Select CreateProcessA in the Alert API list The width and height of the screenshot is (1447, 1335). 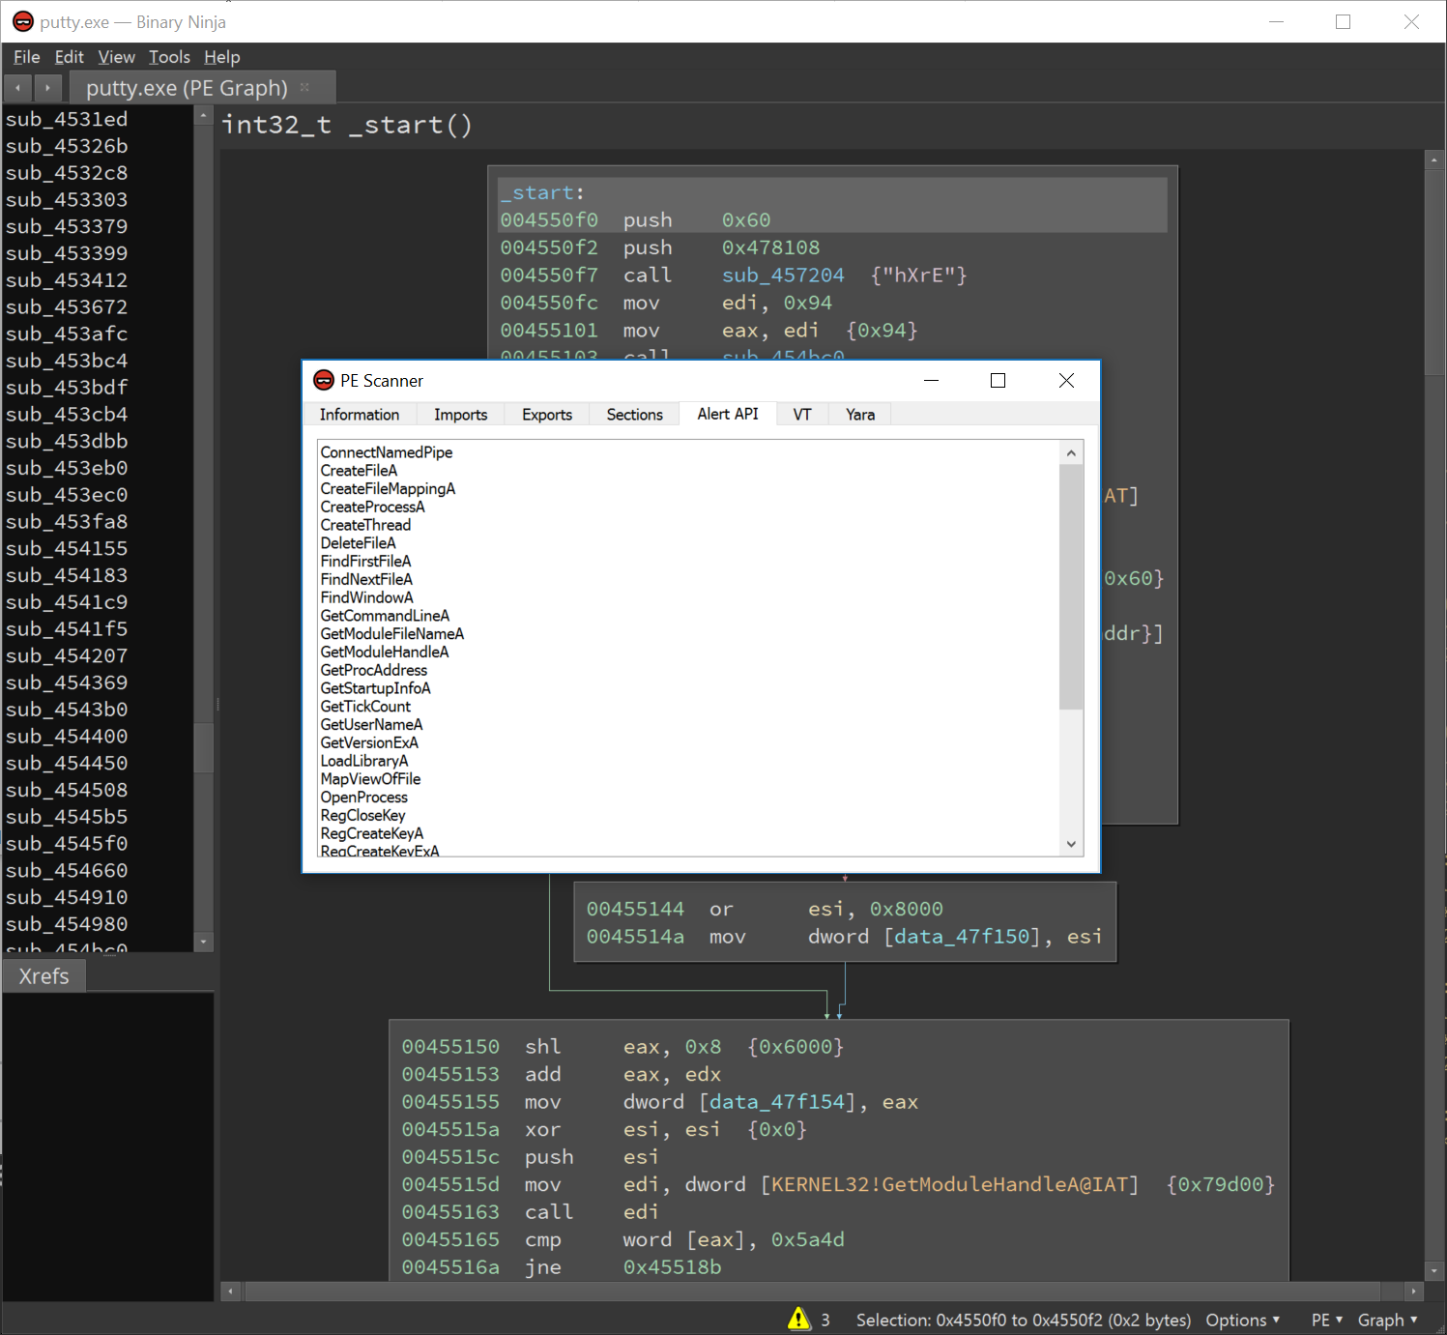coord(372,507)
